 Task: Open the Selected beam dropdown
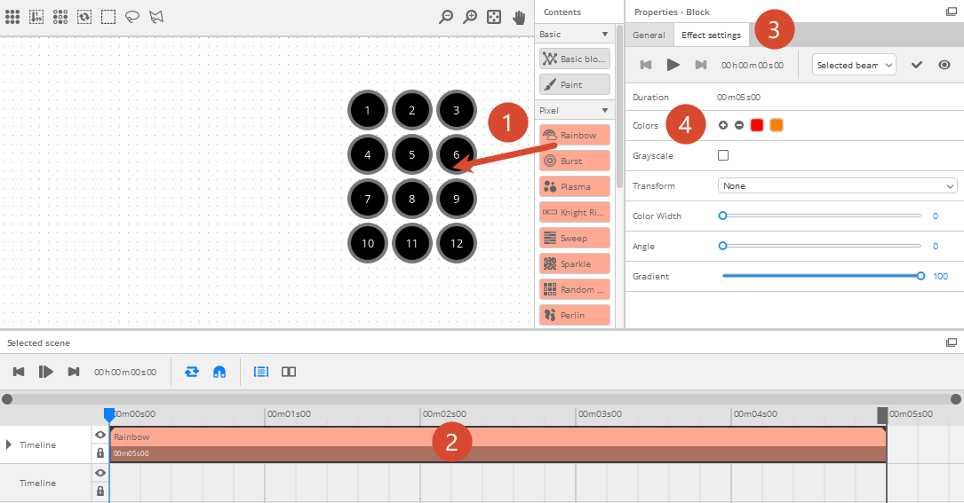click(854, 65)
